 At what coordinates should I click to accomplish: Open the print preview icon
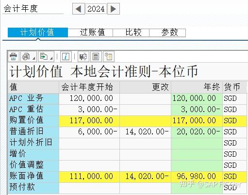[x=26, y=56]
